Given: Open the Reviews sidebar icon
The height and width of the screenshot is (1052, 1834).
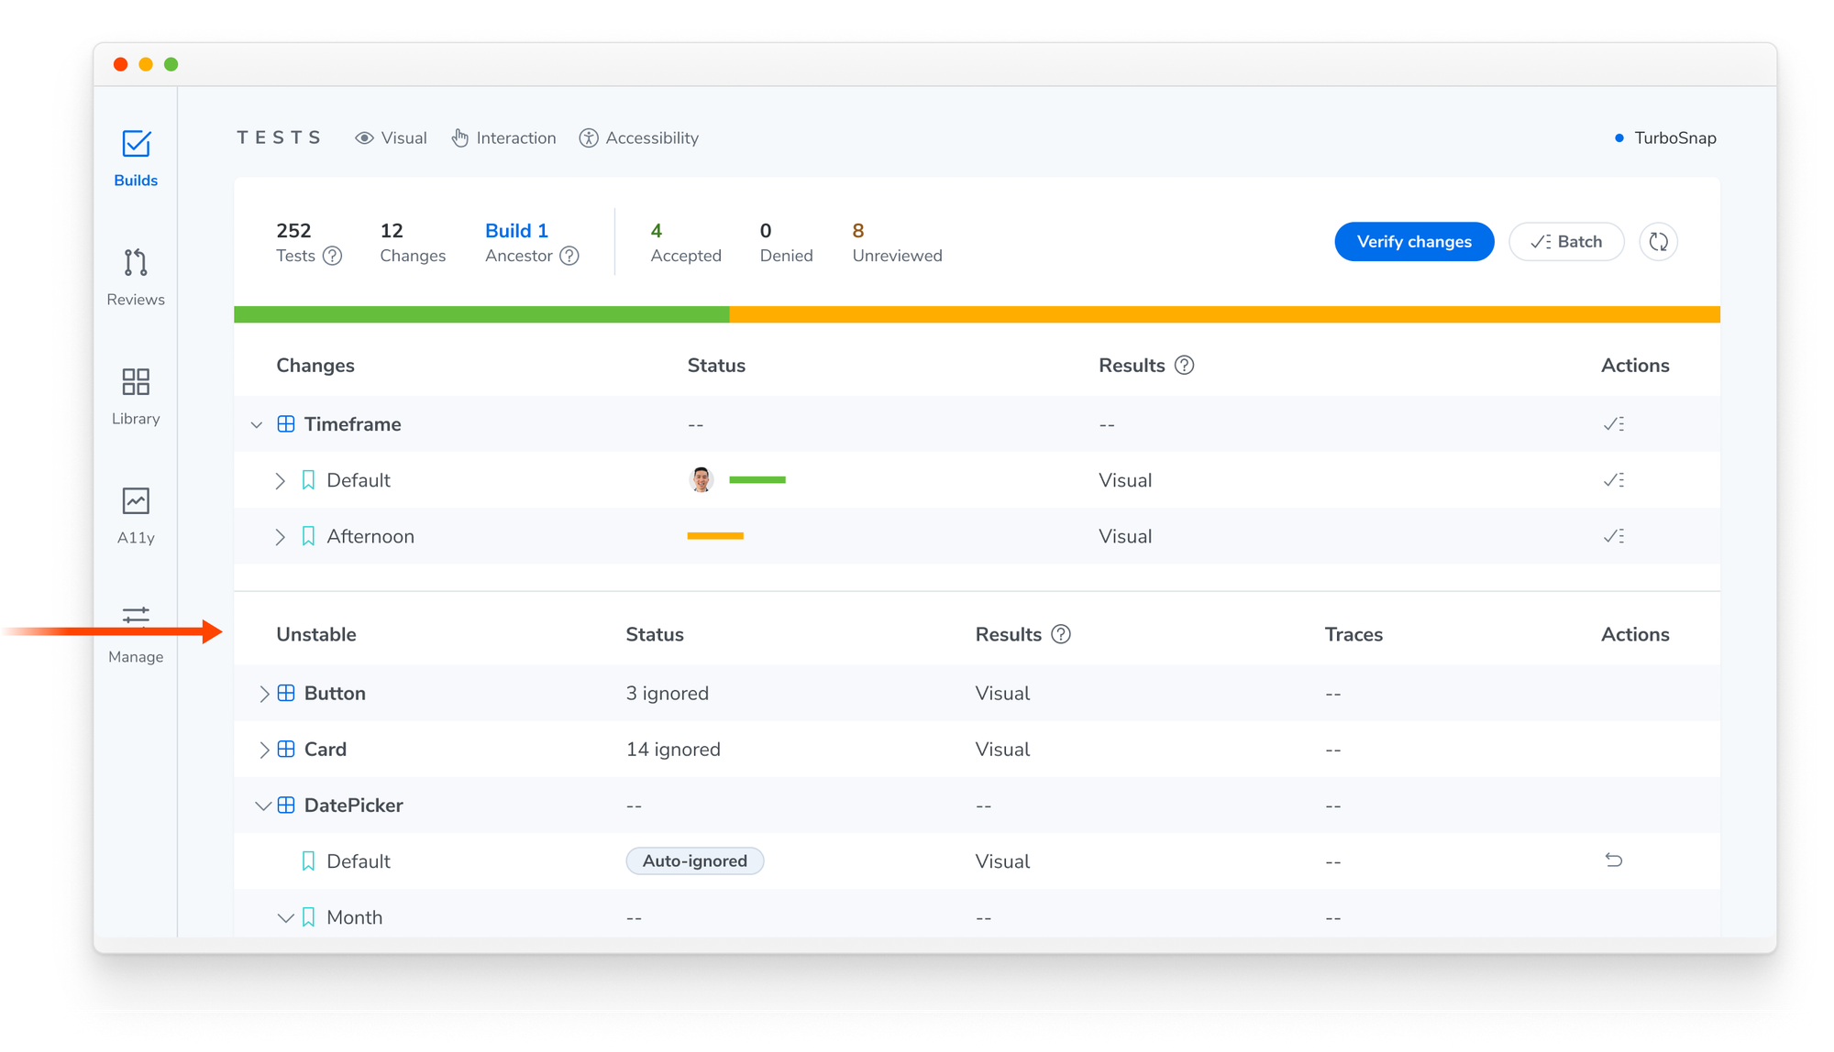Looking at the screenshot, I should (136, 277).
